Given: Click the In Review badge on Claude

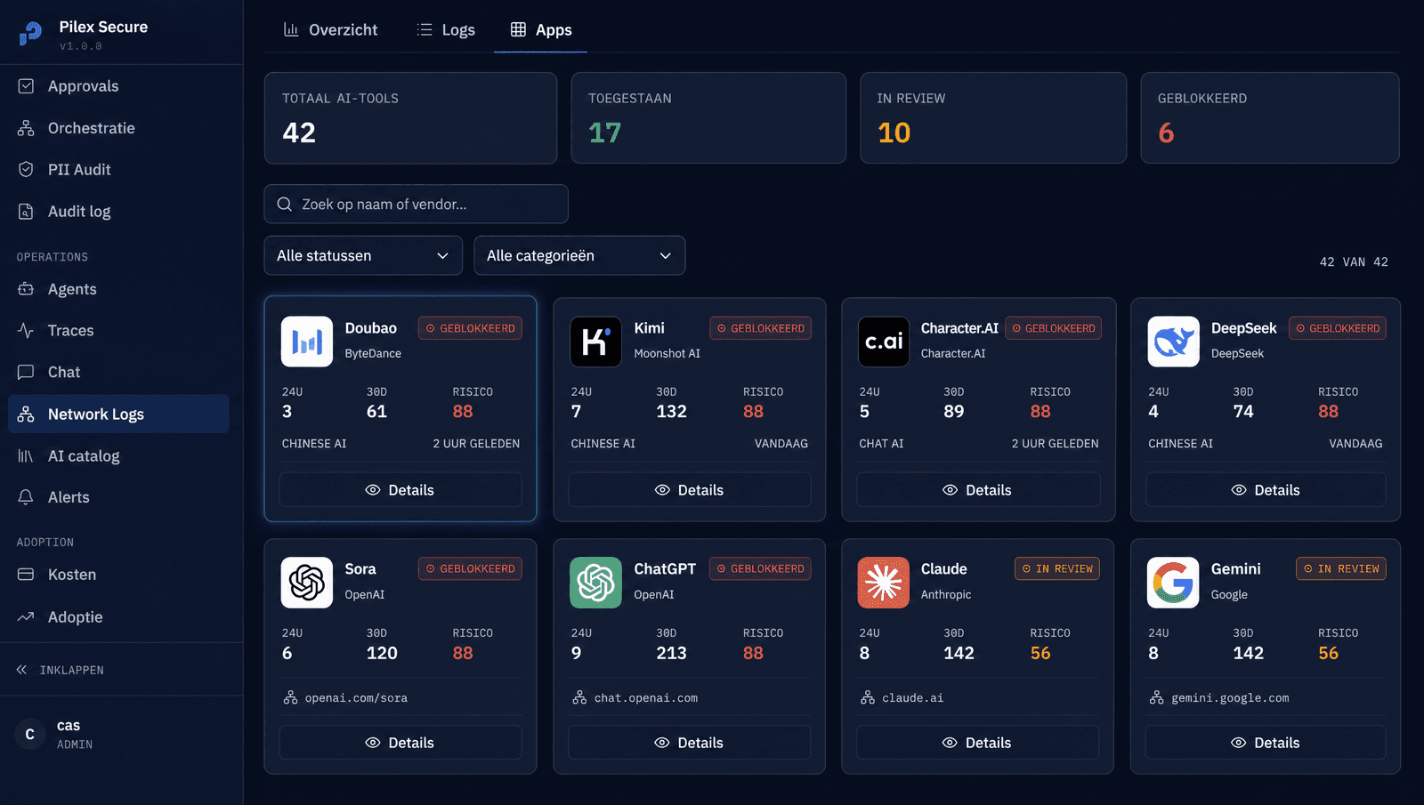Looking at the screenshot, I should 1057,568.
